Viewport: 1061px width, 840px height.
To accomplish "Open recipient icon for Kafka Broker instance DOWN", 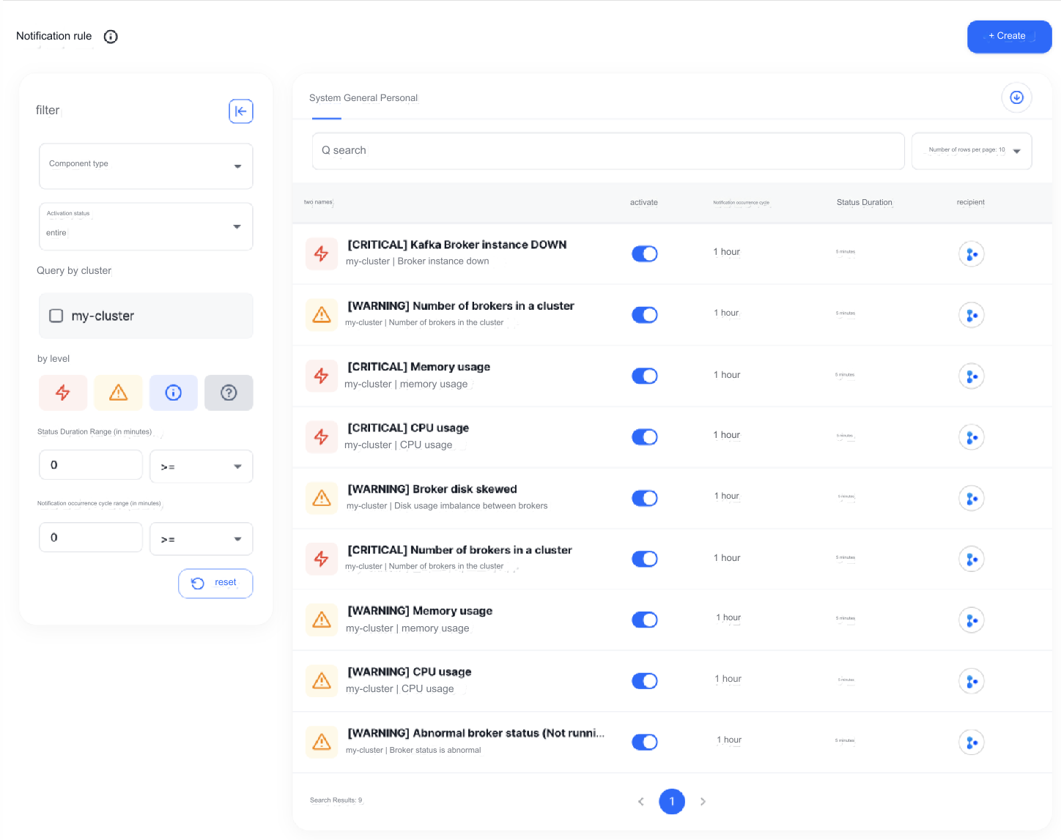I will coord(971,254).
